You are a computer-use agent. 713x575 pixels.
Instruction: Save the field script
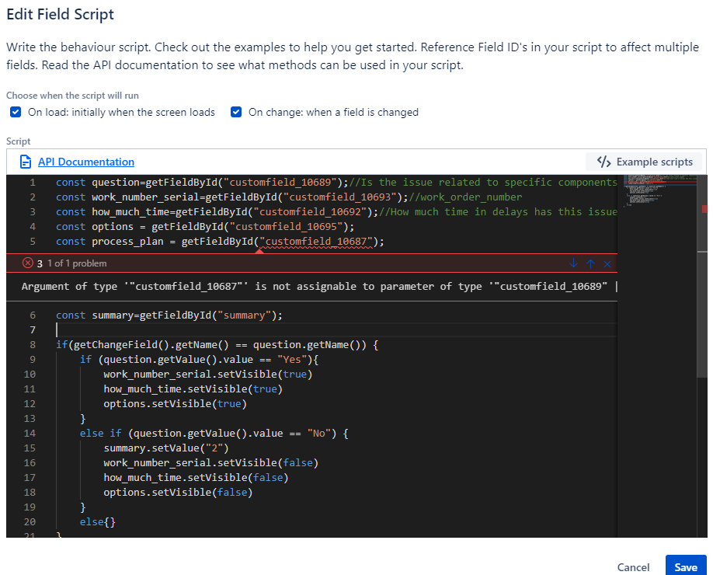coord(685,566)
